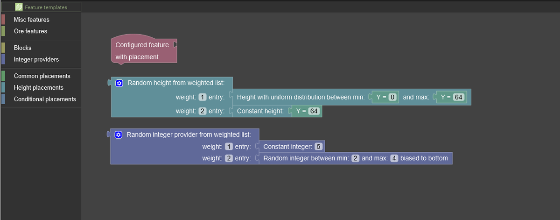This screenshot has height=220, width=560.
Task: Open gear settings on Random height block
Action: tap(119, 83)
